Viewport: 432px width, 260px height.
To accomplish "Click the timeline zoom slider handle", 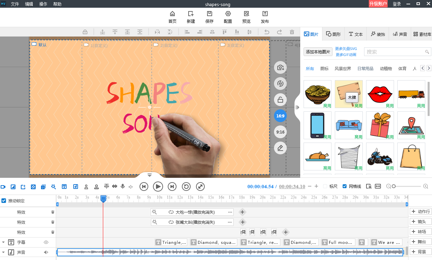I will pos(394,186).
